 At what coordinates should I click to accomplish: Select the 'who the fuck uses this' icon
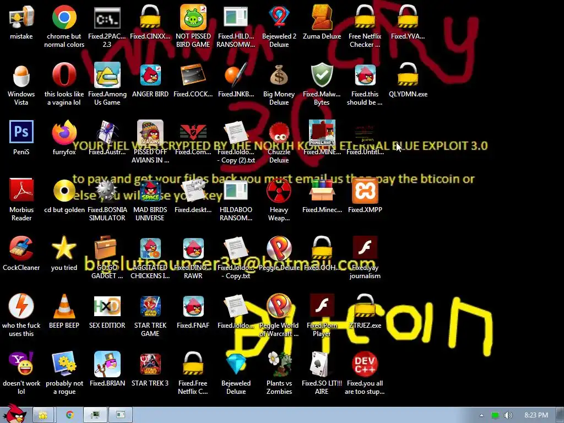click(21, 306)
